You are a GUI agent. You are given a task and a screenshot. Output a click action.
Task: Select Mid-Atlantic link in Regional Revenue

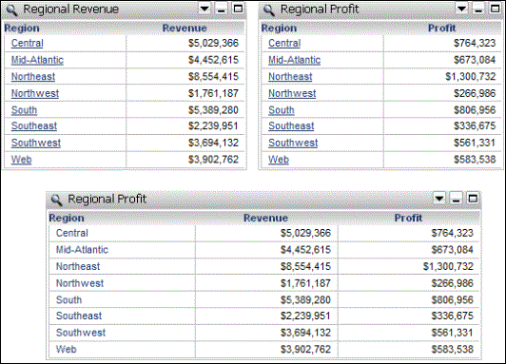tap(37, 60)
